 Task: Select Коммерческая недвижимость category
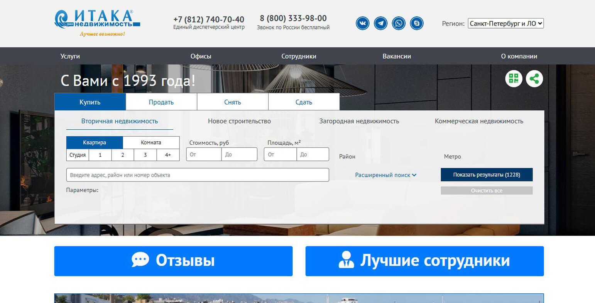(x=479, y=121)
